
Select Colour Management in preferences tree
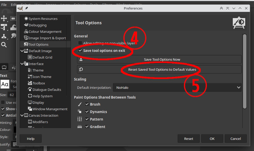pos(45,31)
